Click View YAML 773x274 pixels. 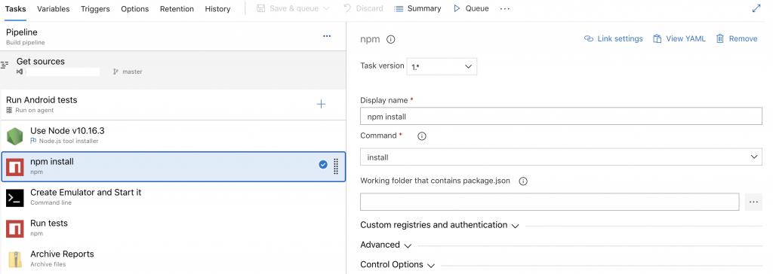[679, 38]
